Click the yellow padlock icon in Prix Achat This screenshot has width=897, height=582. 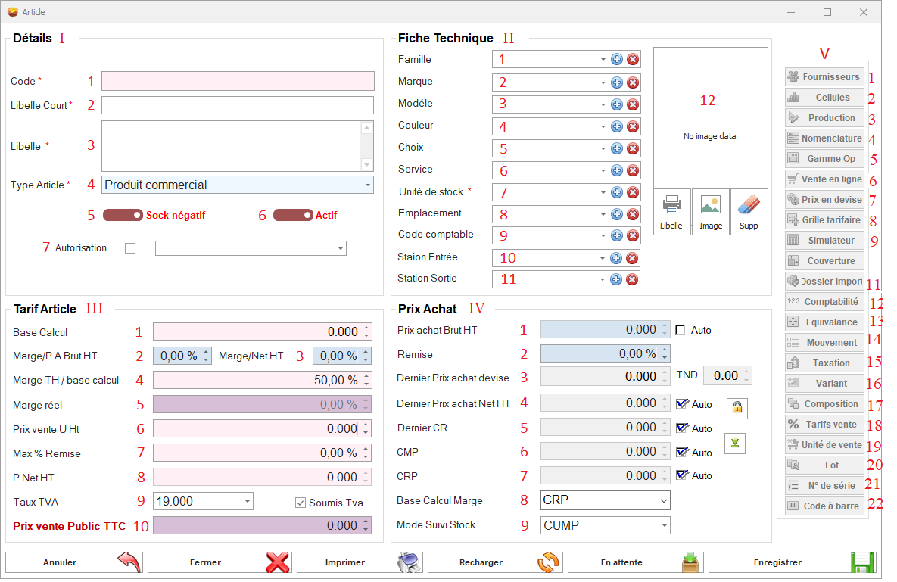pos(737,408)
